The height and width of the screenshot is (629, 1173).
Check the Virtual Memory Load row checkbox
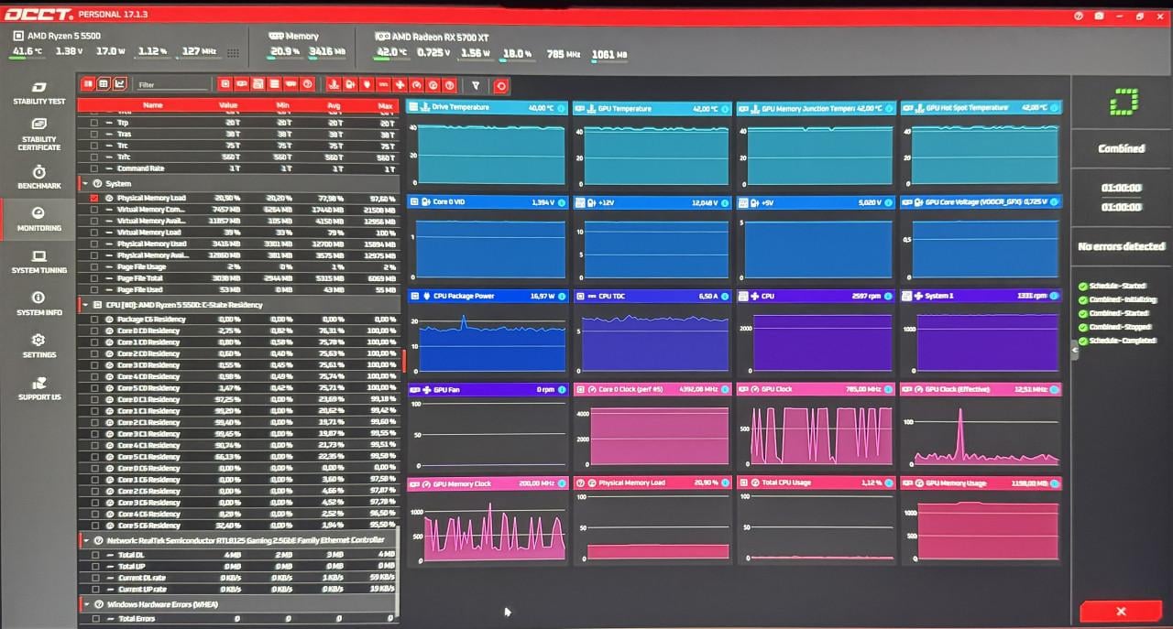[94, 233]
